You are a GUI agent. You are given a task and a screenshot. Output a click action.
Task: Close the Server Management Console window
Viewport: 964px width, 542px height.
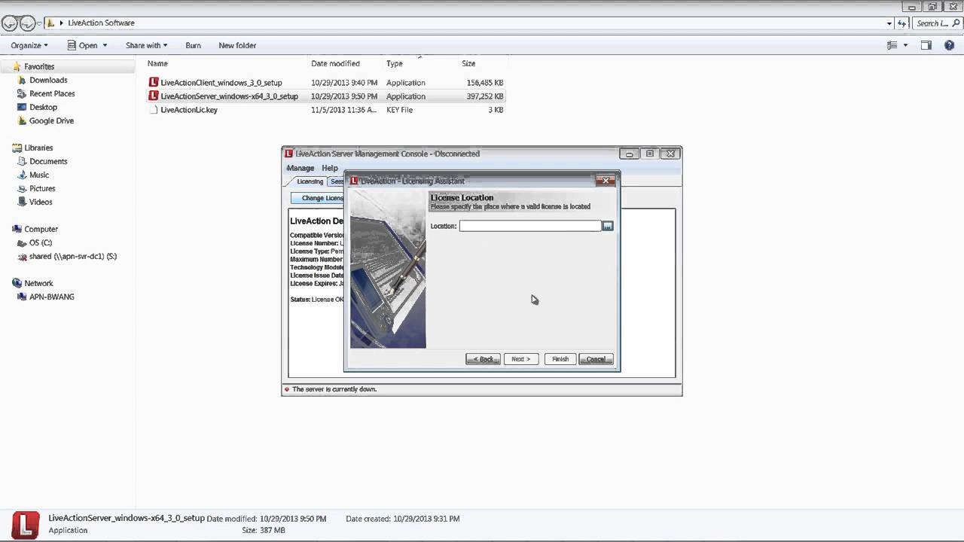(670, 154)
